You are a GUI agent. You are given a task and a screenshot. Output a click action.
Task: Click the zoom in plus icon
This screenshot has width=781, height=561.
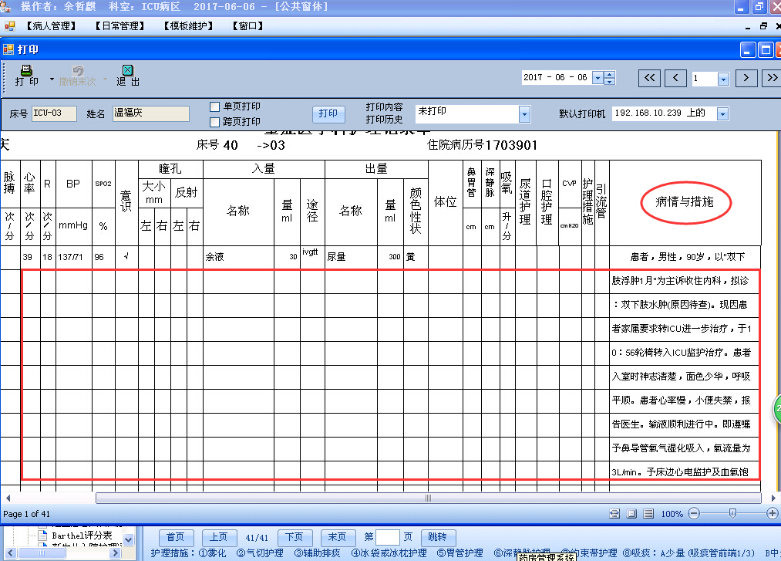pos(772,513)
